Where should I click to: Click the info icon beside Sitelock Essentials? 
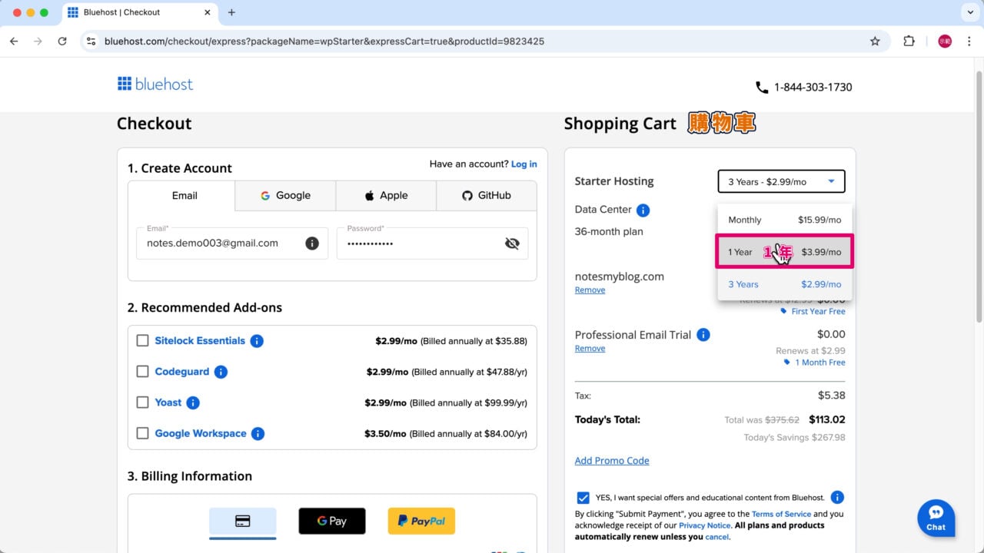(x=257, y=341)
